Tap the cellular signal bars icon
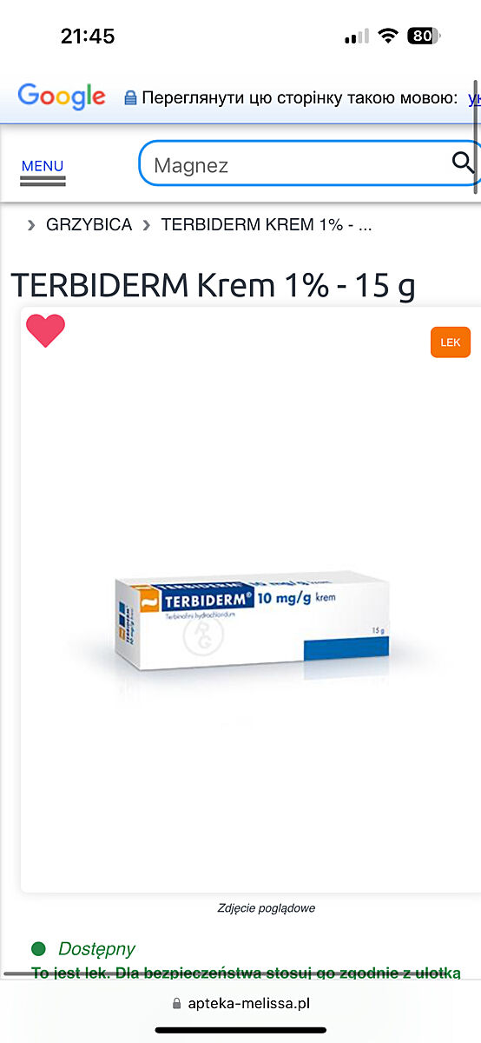The image size is (481, 1043). coord(356,37)
